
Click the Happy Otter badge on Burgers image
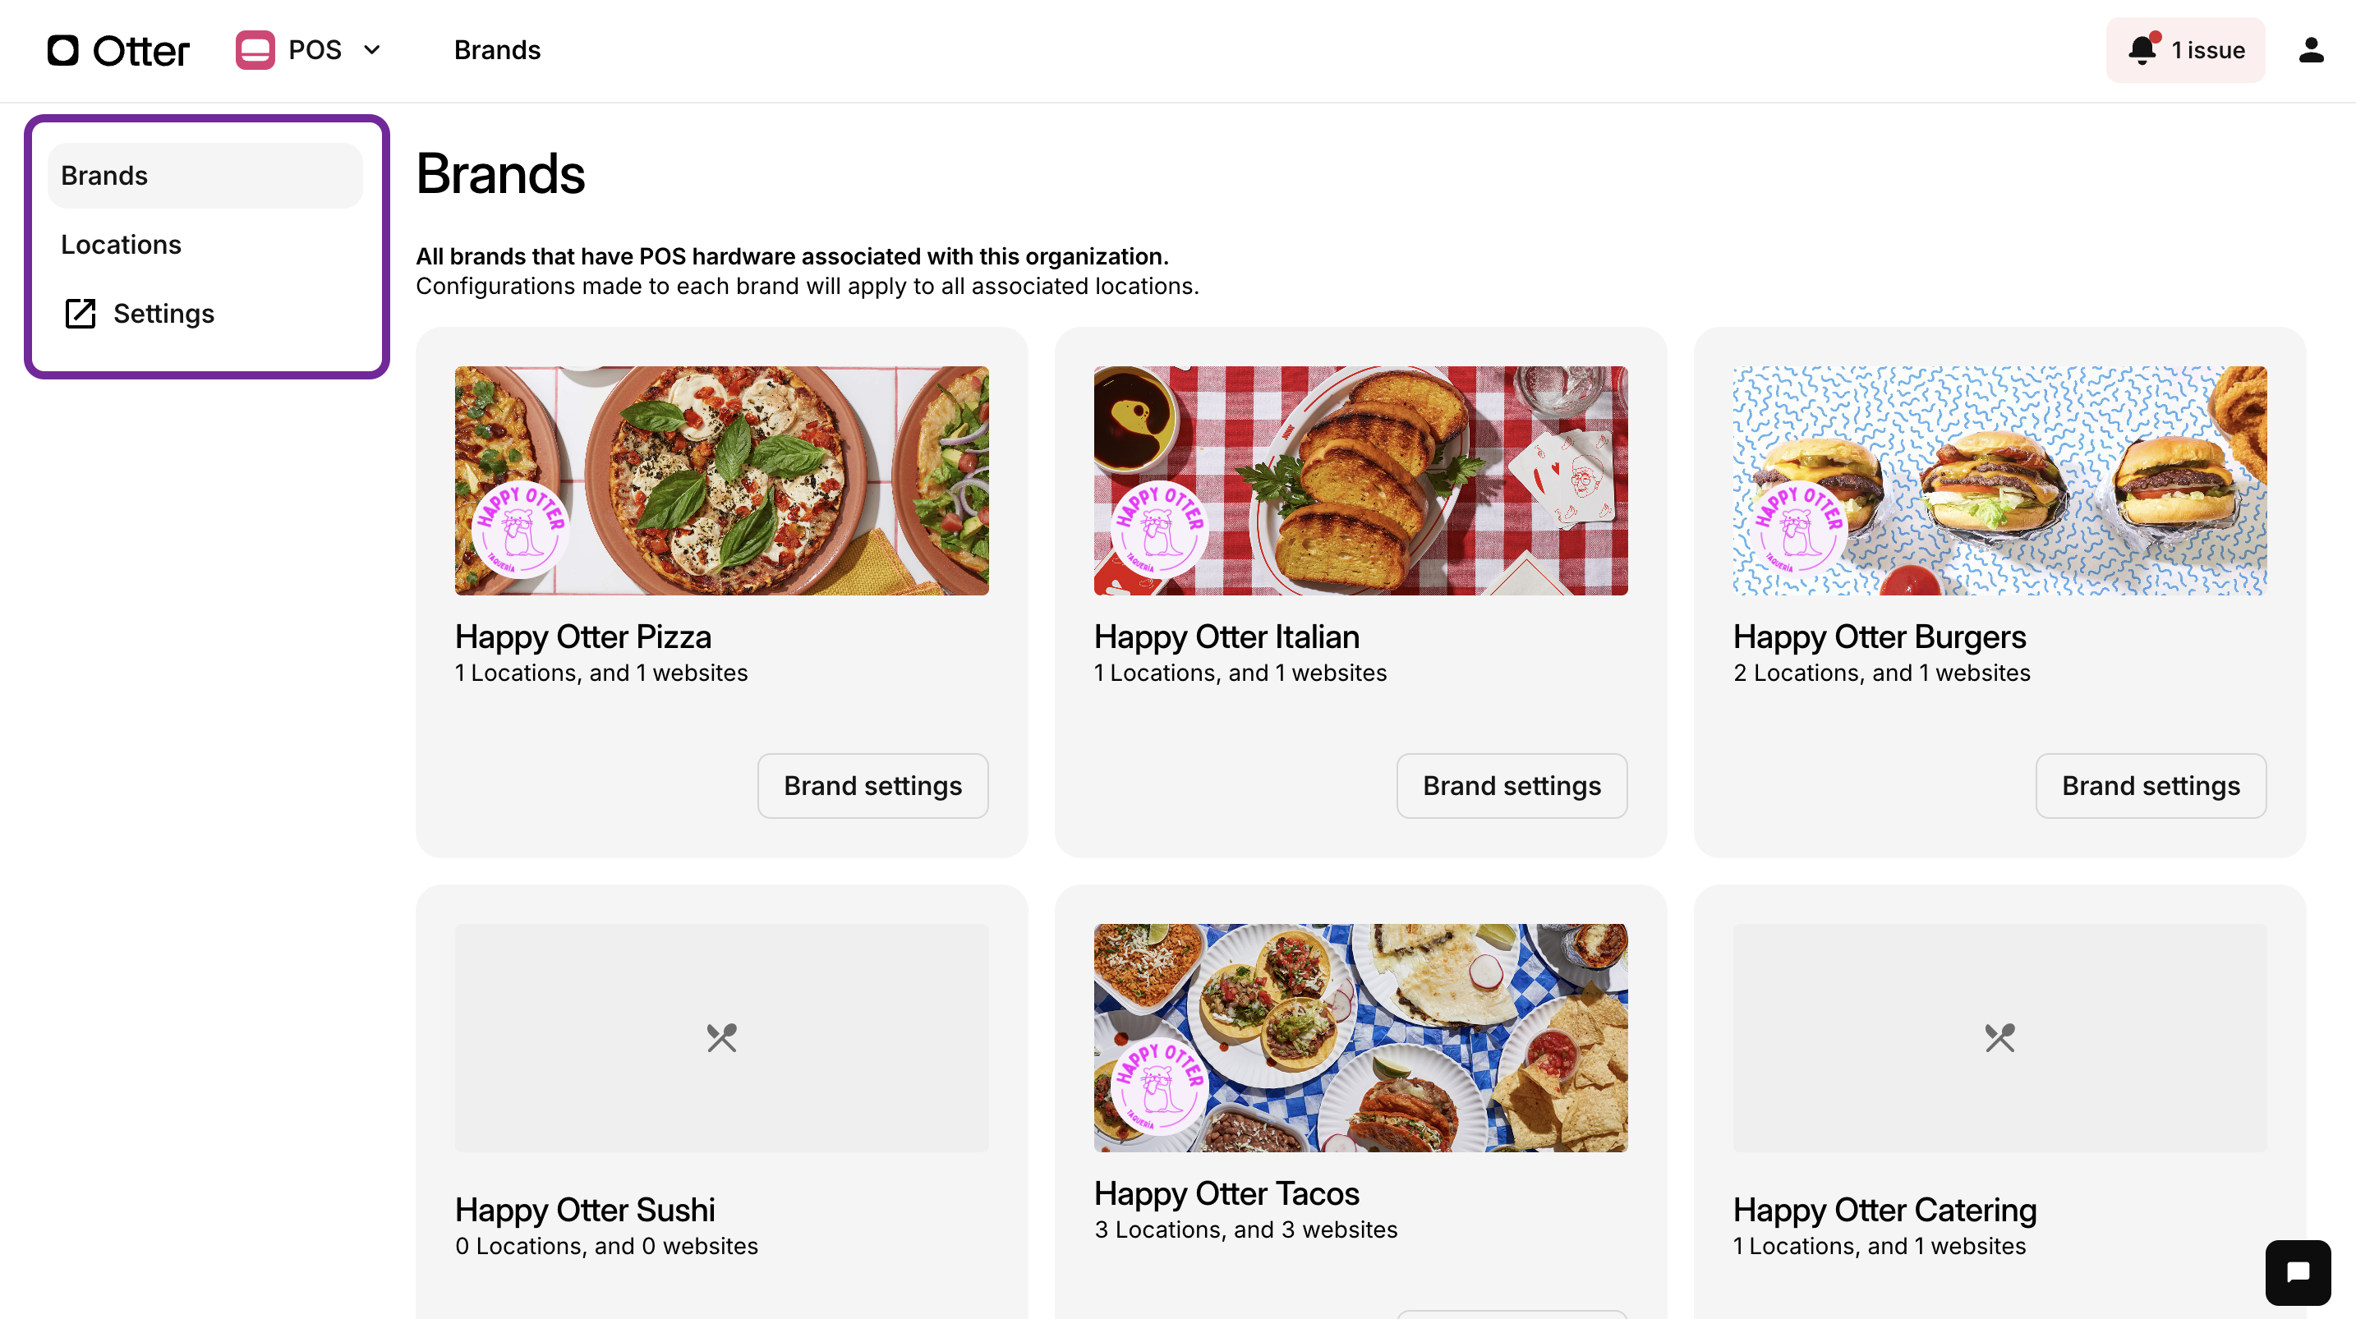click(x=1798, y=530)
